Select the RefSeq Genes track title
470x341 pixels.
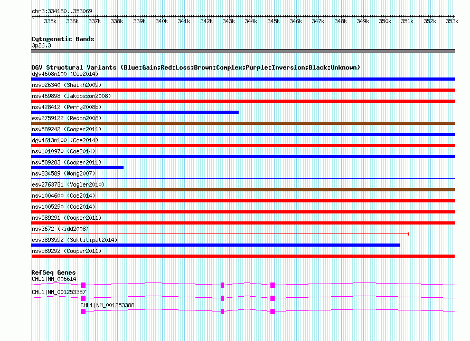pyautogui.click(x=54, y=272)
